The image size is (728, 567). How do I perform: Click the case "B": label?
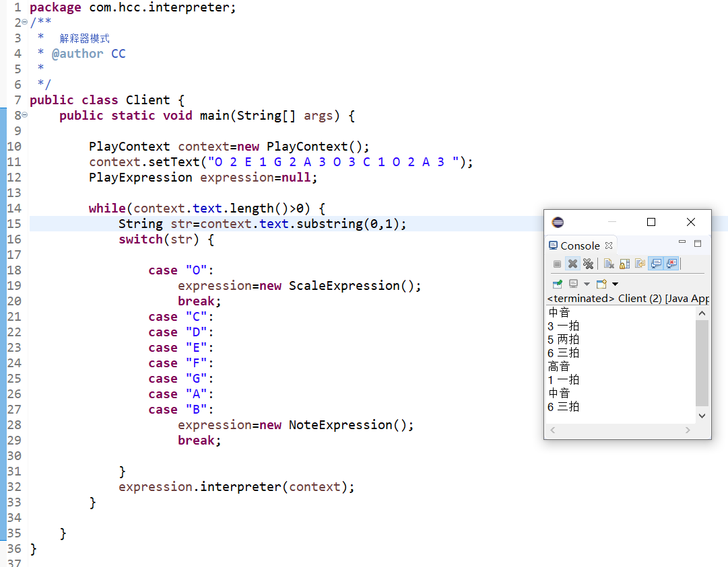pyautogui.click(x=181, y=410)
